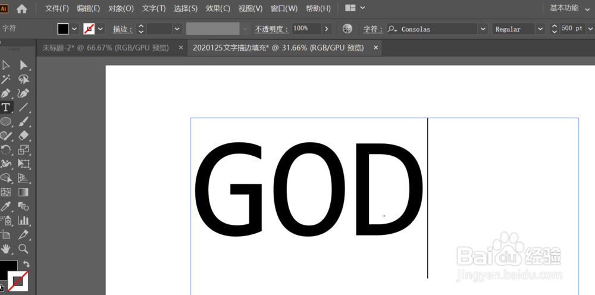This screenshot has height=295, width=595.
Task: Open the 对象(O) menu
Action: pos(121,8)
